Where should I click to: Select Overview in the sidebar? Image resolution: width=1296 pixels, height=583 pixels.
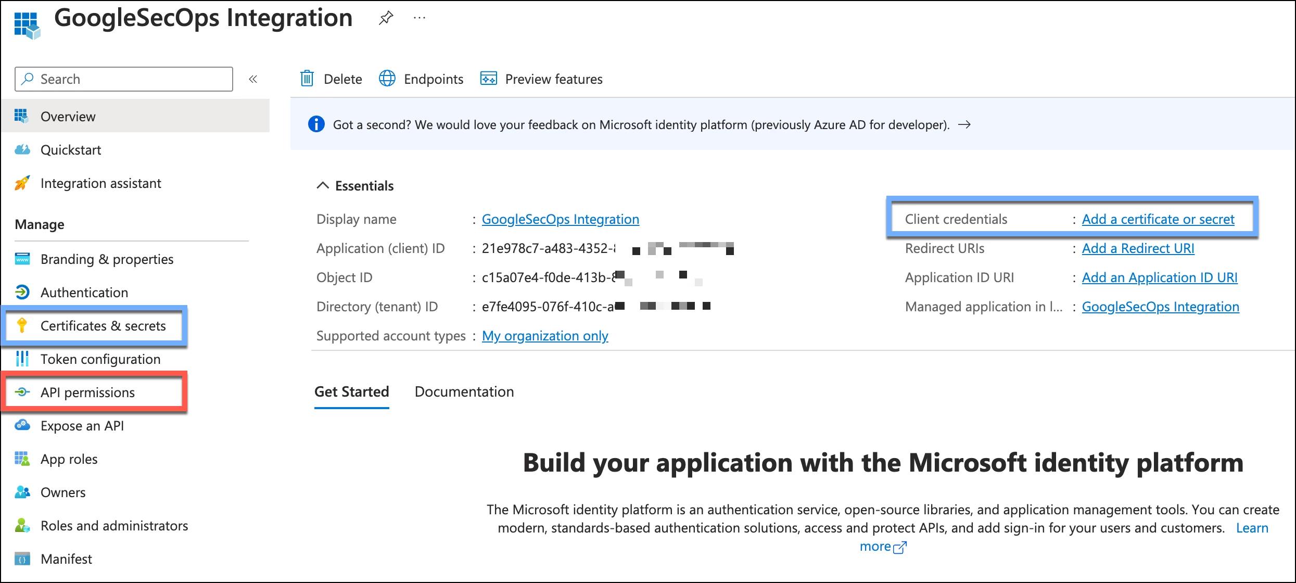pos(135,116)
